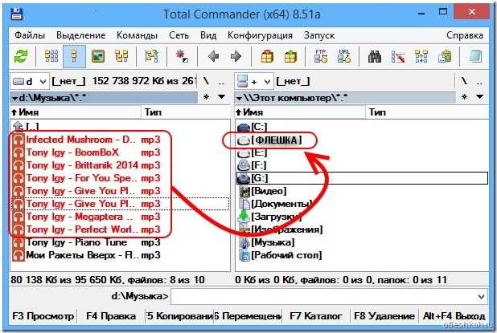The width and height of the screenshot is (497, 333).
Task: Open the Команды menu
Action: (137, 35)
